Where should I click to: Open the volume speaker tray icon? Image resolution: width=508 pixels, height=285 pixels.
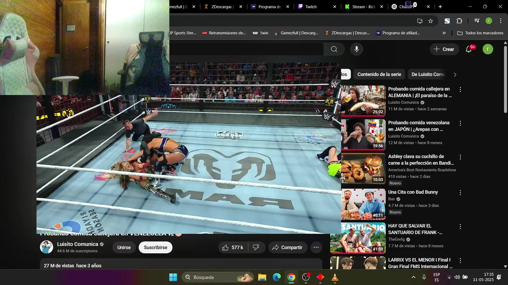point(457,277)
